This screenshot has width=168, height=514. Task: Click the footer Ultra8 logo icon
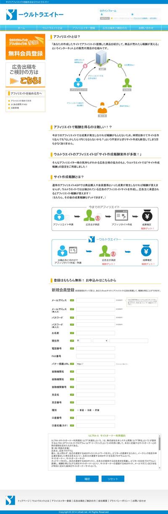[10, 500]
